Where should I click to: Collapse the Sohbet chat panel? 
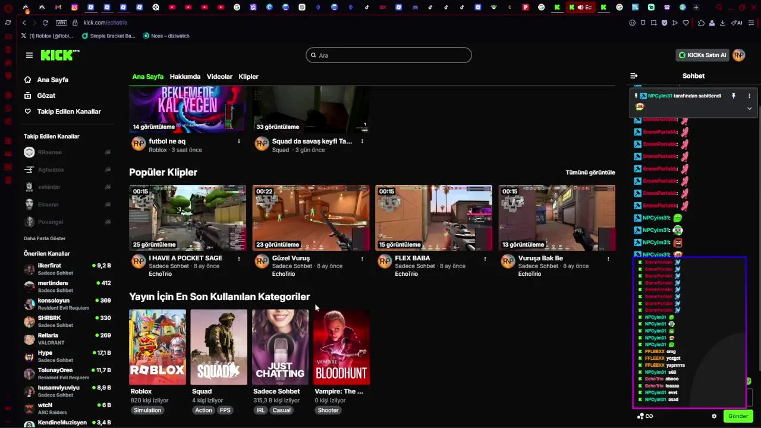(634, 76)
